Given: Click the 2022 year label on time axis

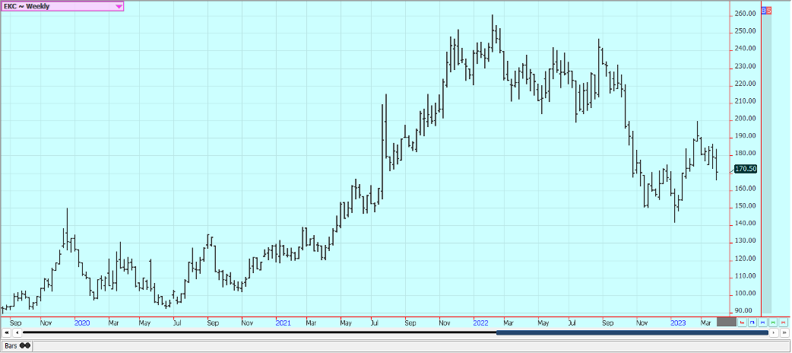Looking at the screenshot, I should click(480, 323).
